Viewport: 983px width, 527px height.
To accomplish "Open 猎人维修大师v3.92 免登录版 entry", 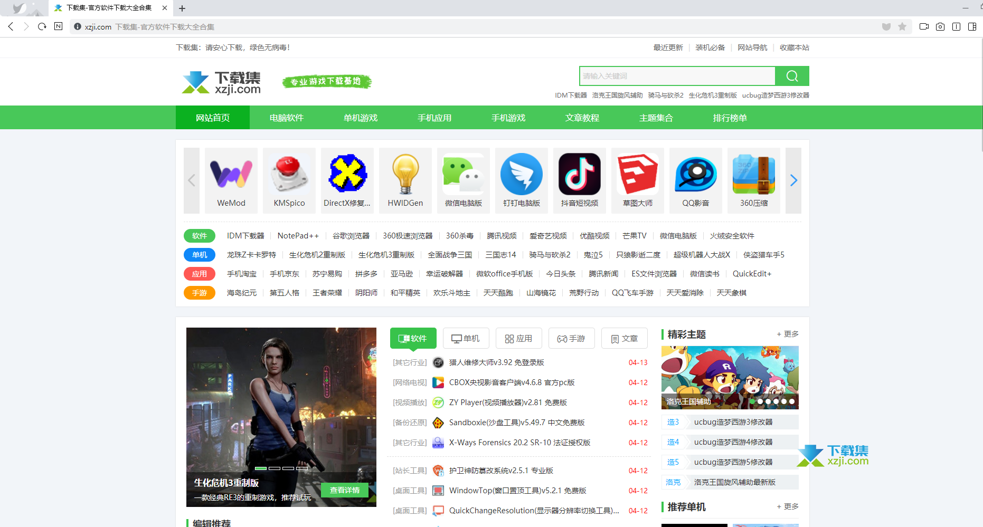I will click(497, 362).
